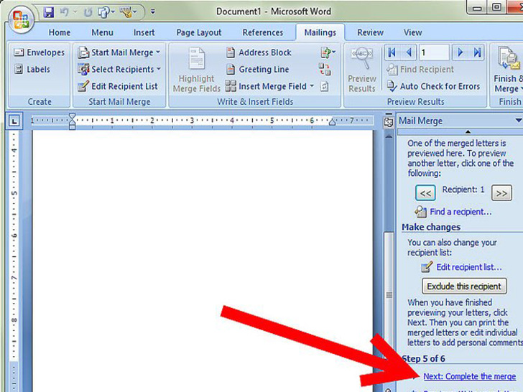Toggle Preview Results
523x392 pixels.
[x=362, y=70]
